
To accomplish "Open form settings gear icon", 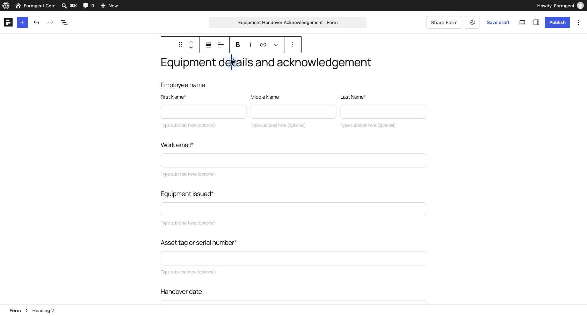I will click(x=472, y=22).
